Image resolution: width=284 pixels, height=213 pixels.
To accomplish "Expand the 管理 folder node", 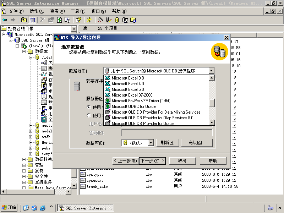I will click(x=24, y=165).
